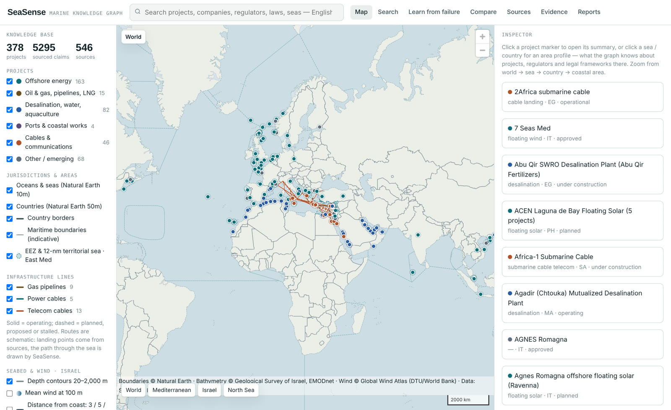The width and height of the screenshot is (671, 410).
Task: Open the Compare tab
Action: click(483, 12)
